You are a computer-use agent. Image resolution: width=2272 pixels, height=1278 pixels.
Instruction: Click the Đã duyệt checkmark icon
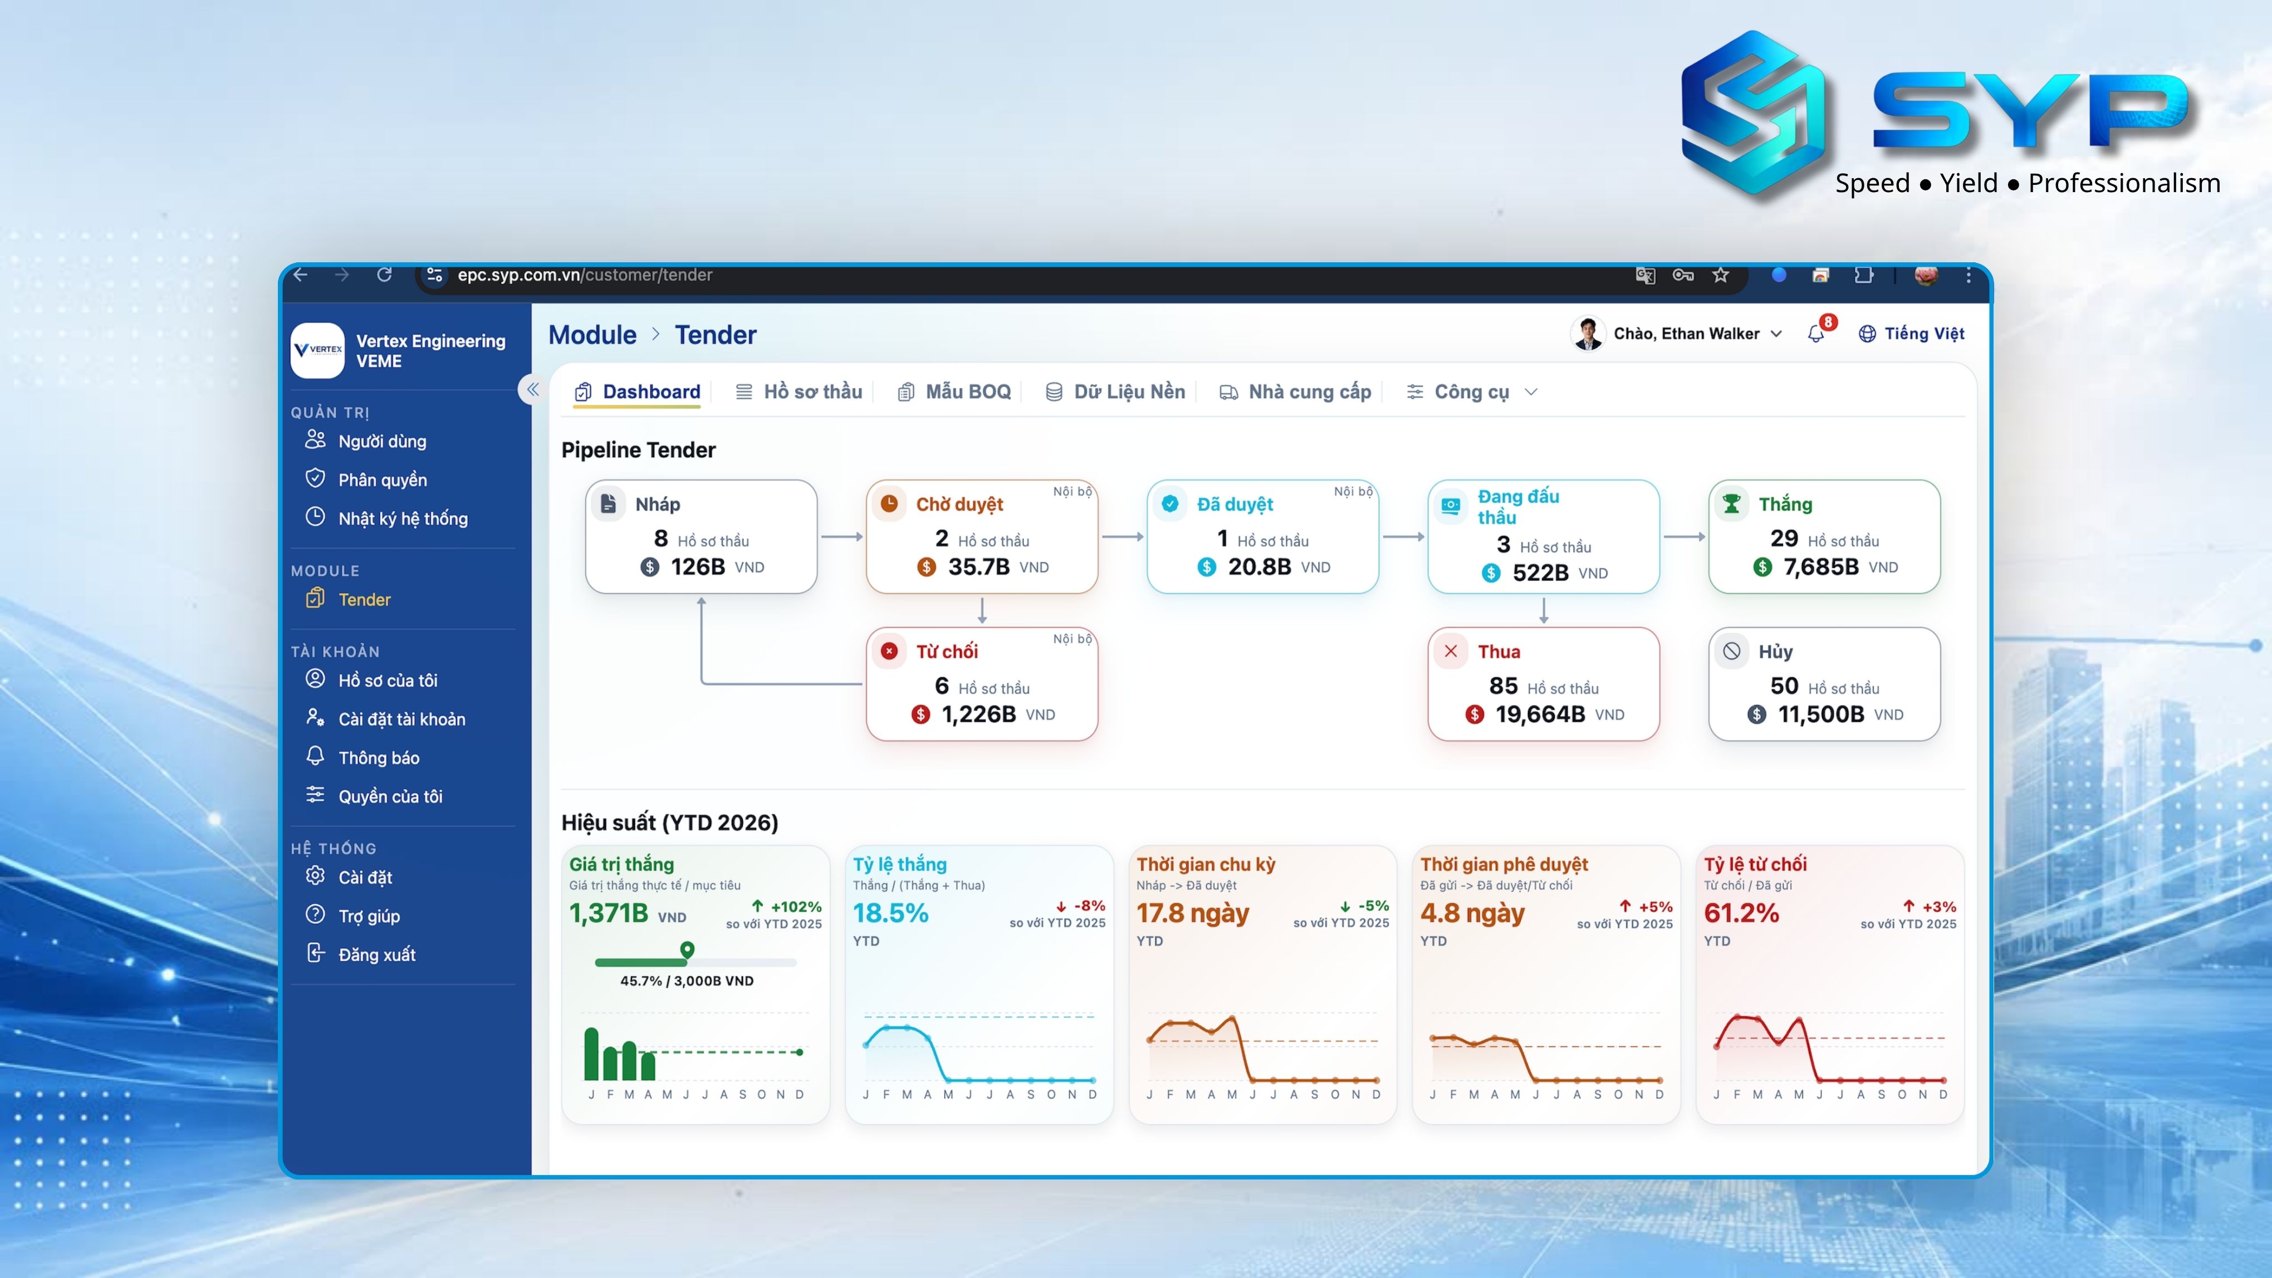point(1169,503)
